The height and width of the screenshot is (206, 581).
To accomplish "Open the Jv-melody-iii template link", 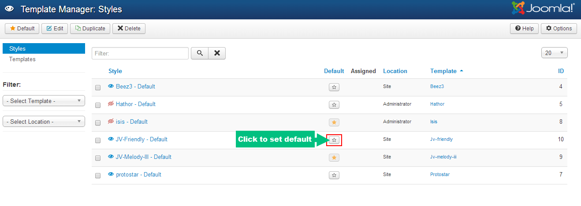I will tap(443, 157).
